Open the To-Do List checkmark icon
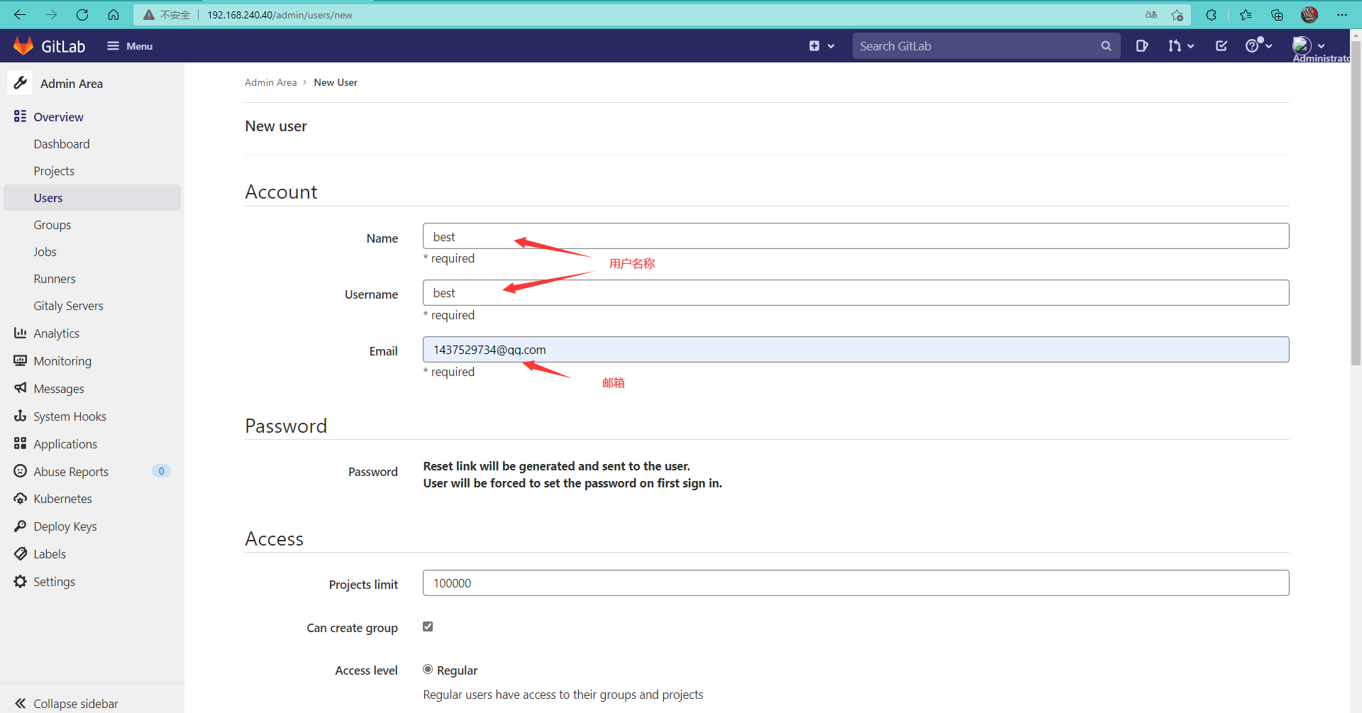The width and height of the screenshot is (1362, 713). (x=1221, y=45)
